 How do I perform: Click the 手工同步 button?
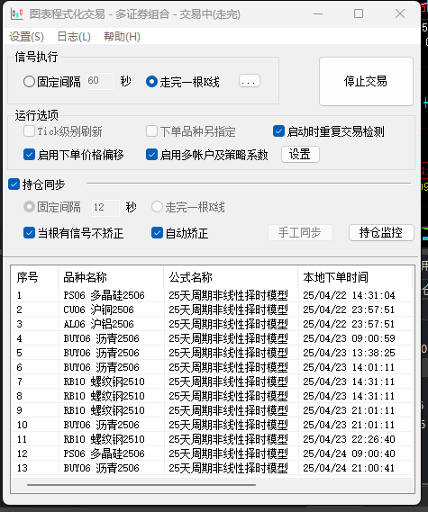click(300, 232)
